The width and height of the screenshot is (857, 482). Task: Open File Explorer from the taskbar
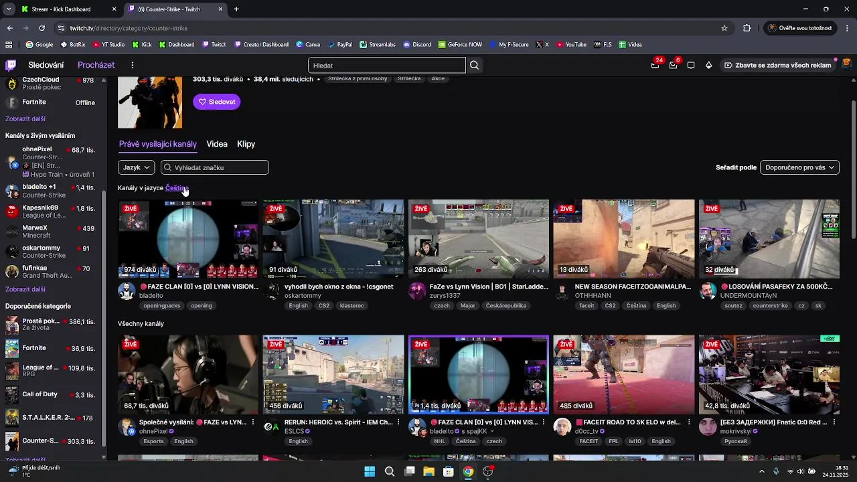tap(428, 471)
